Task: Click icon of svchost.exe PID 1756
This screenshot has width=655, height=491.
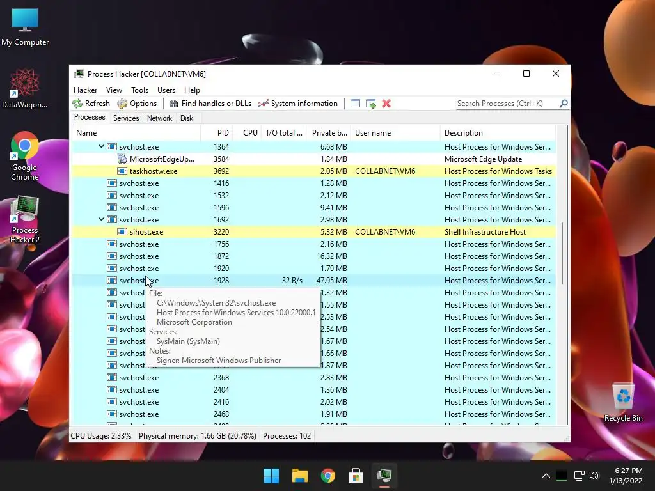Action: coord(111,244)
